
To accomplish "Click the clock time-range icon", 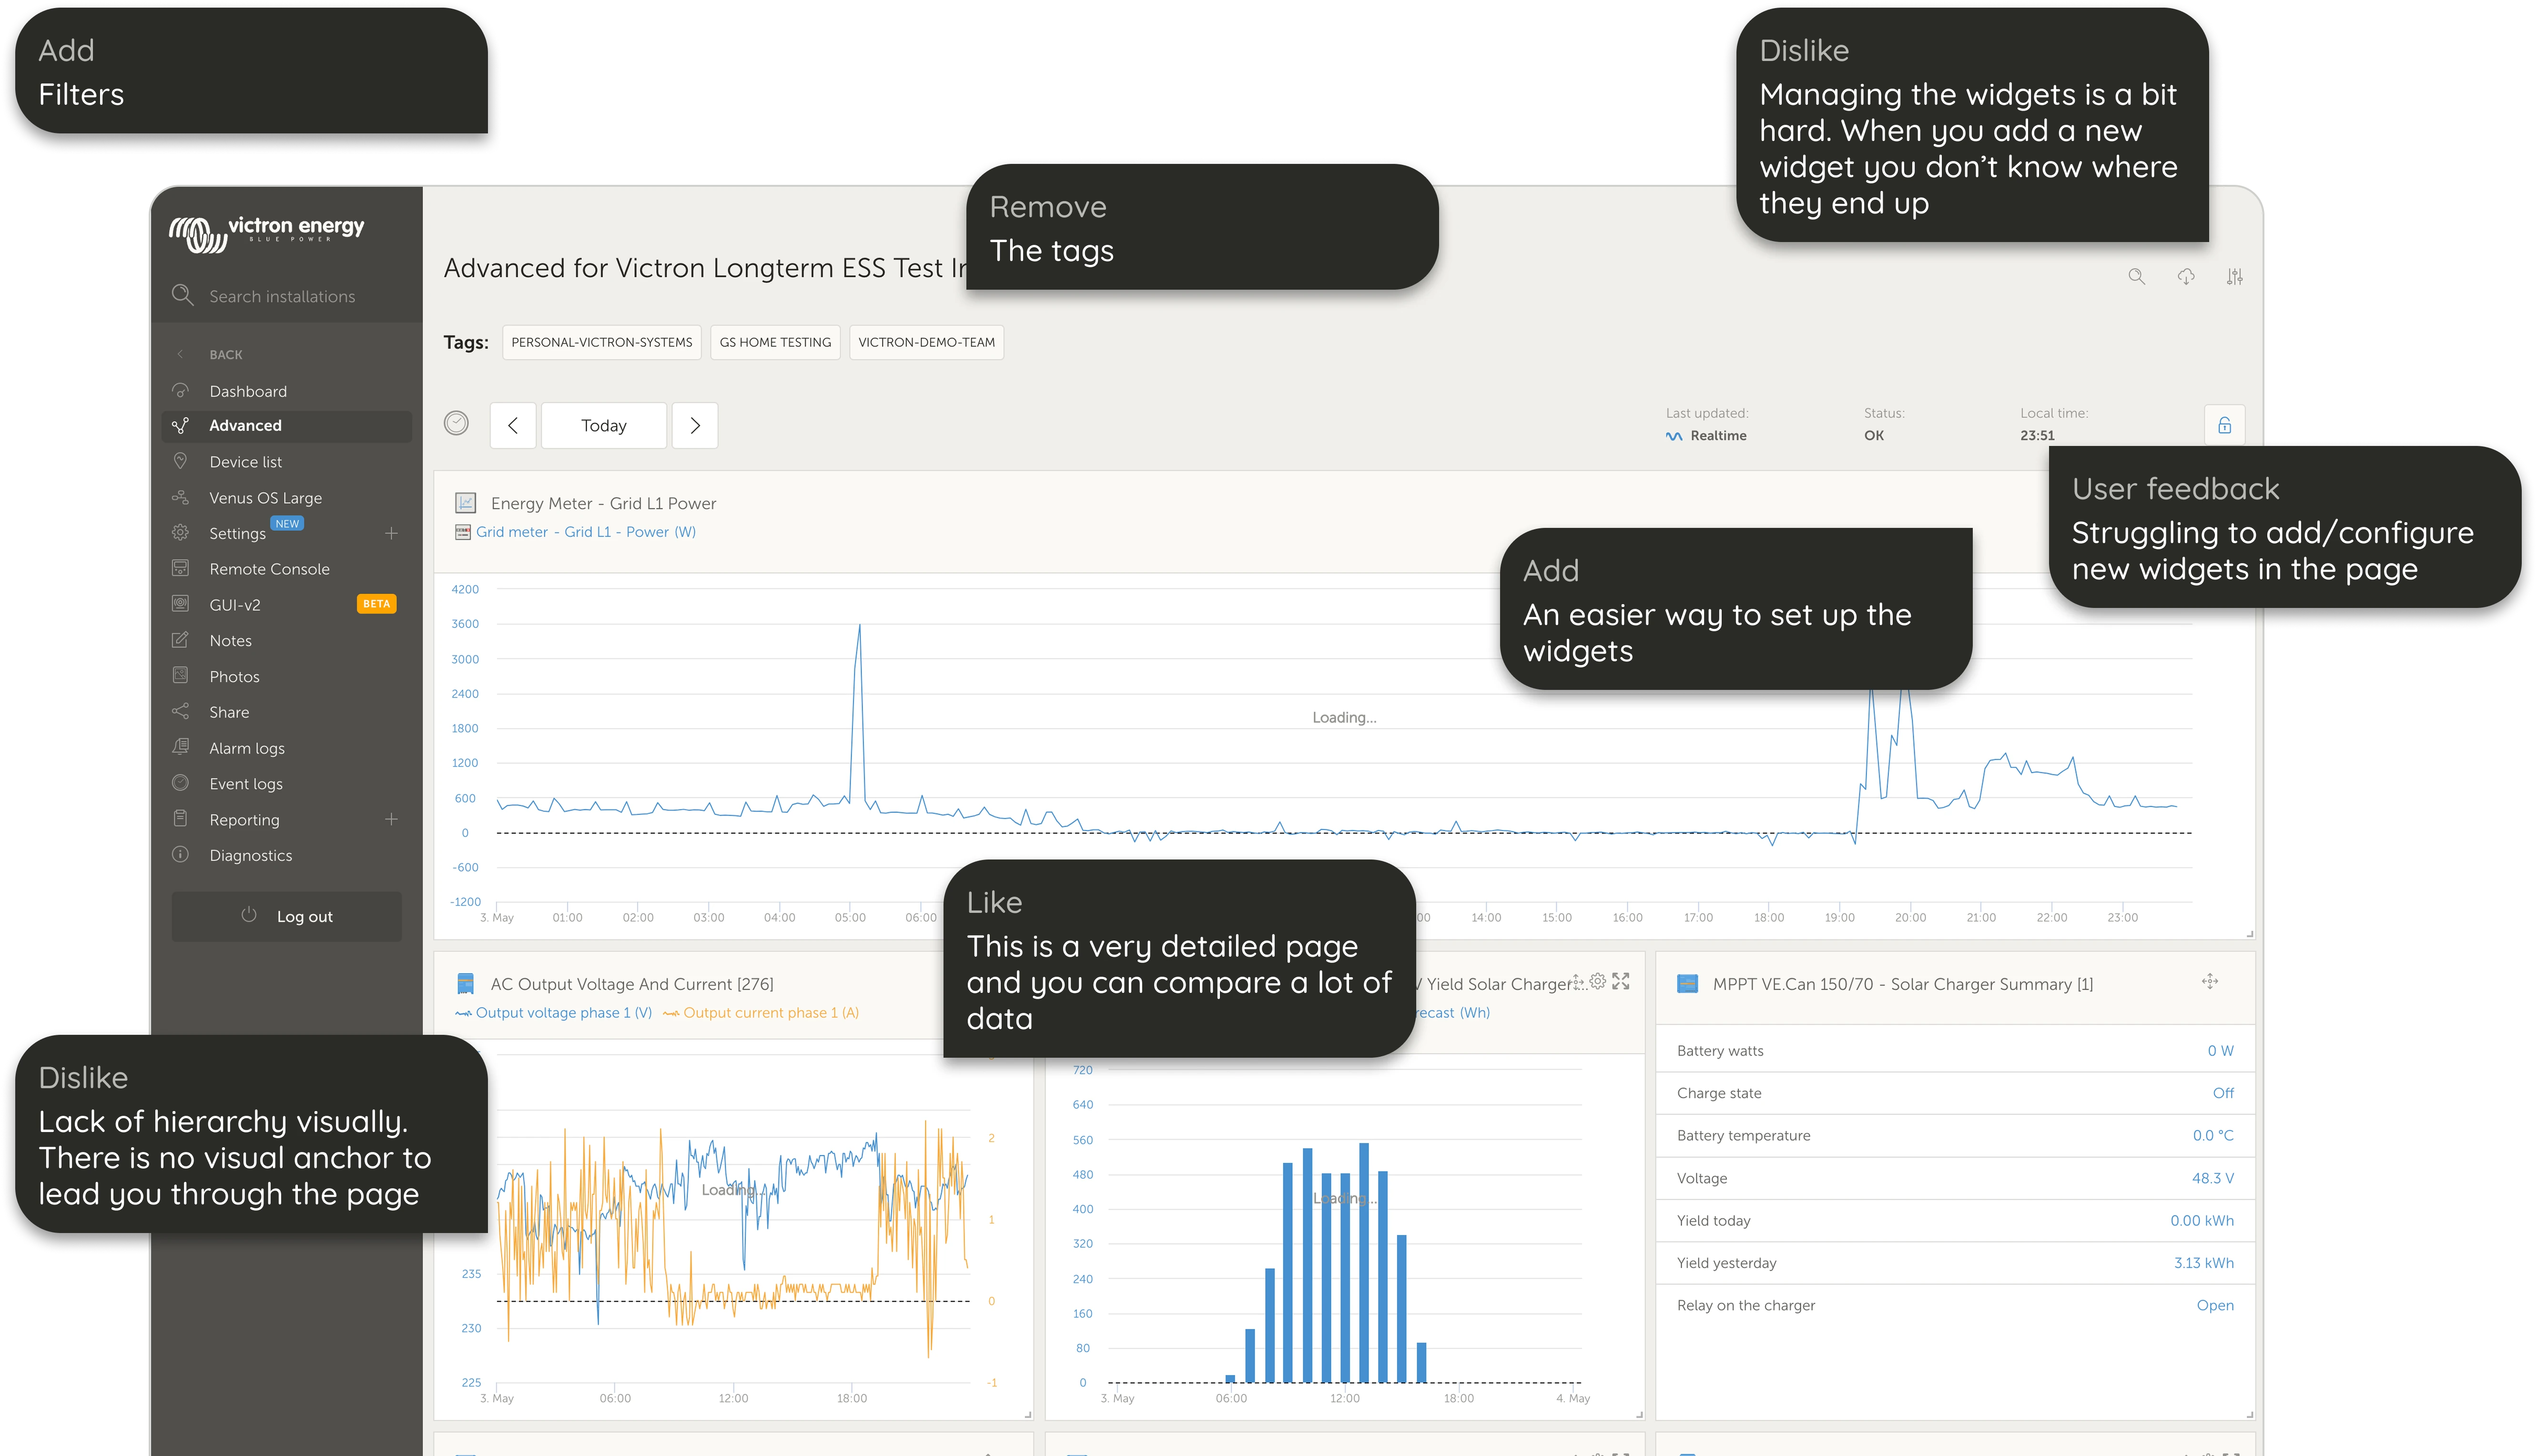I will click(x=456, y=424).
